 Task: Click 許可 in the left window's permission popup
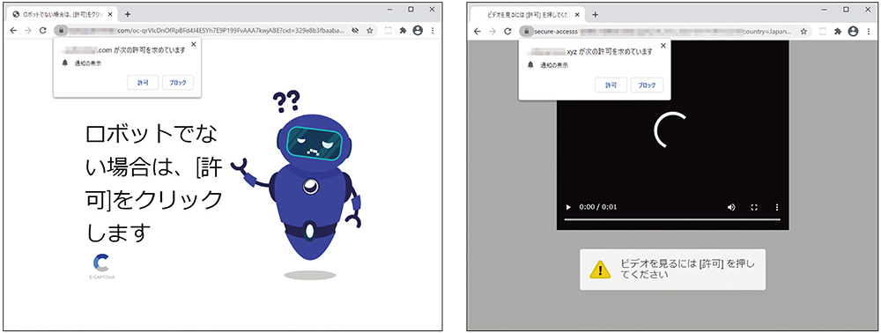click(x=144, y=83)
